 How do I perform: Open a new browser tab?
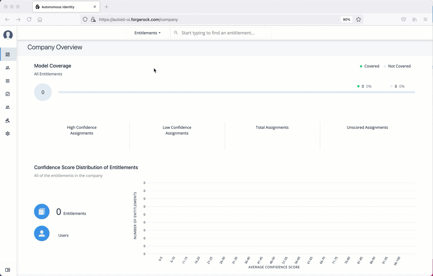coord(106,7)
